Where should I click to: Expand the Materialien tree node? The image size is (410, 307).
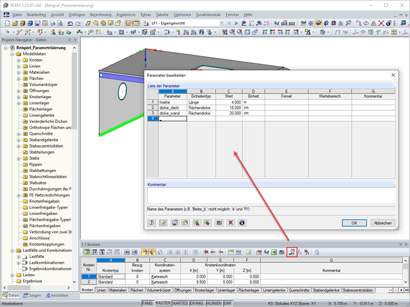pyautogui.click(x=18, y=72)
